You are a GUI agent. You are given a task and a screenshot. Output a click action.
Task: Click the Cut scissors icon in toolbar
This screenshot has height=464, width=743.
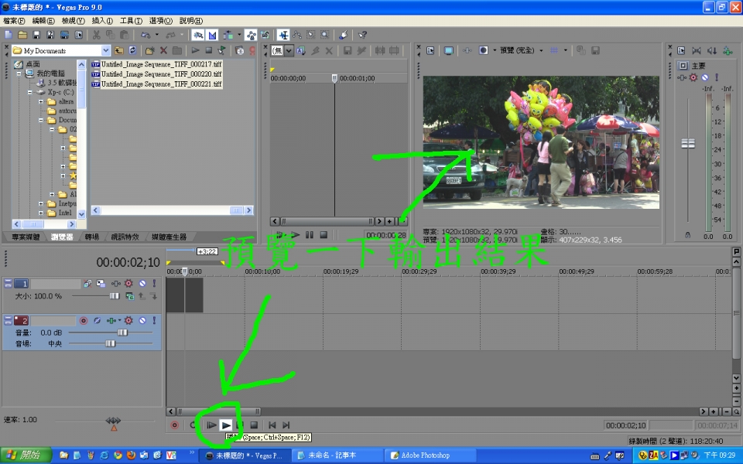pyautogui.click(x=97, y=35)
